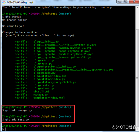Screen dimensions: 139x132
Task: Open the Git Bash window icon menu
Action: coord(4,2)
